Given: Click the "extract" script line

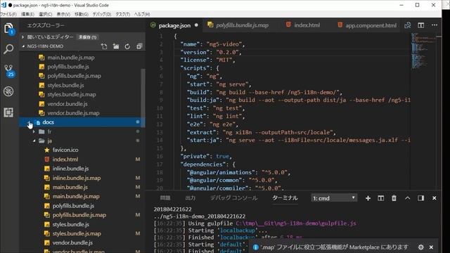Looking at the screenshot, I should (x=261, y=132).
